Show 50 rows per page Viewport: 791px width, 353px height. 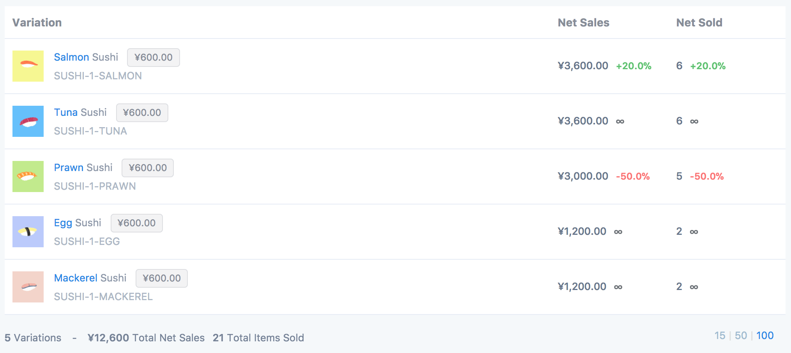[x=741, y=336]
